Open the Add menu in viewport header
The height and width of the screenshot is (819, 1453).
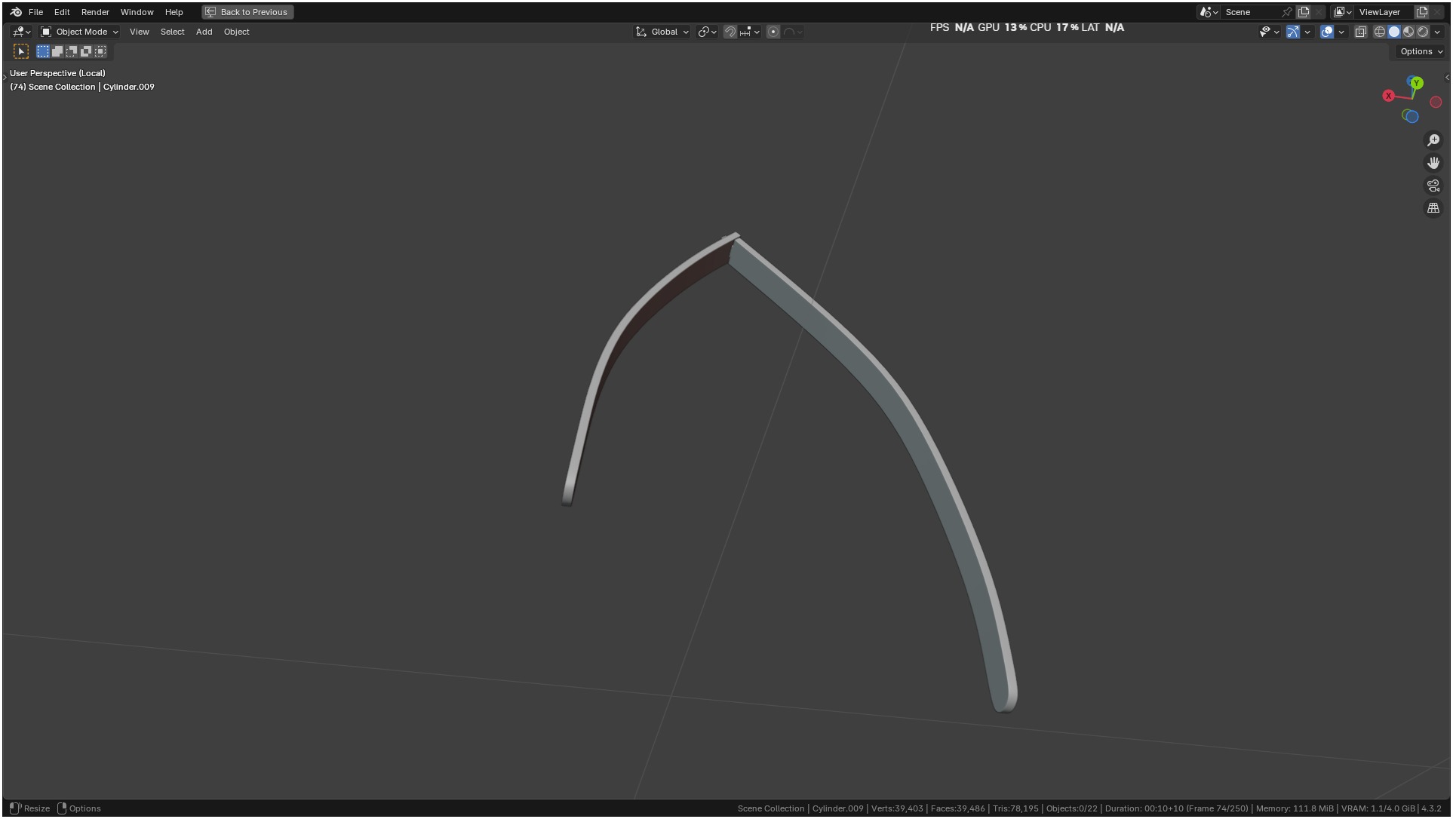(x=204, y=32)
